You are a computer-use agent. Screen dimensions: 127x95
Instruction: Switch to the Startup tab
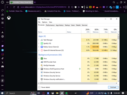point(67,25)
